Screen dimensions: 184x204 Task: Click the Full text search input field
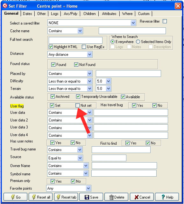click(75, 40)
